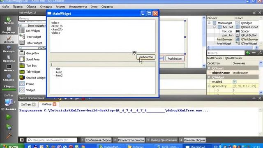Select item1 in MainWidget tree
This screenshot has height=148, width=263.
(x=59, y=72)
